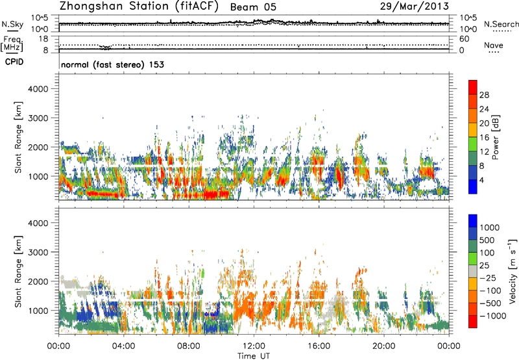Click the '16' power scale value
519x360 pixels.
[x=484, y=138]
